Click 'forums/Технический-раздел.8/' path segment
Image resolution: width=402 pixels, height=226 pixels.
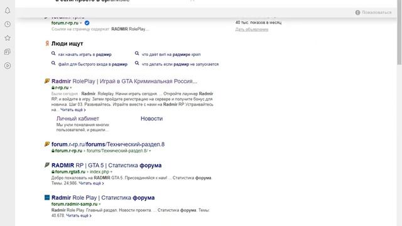[117, 151]
